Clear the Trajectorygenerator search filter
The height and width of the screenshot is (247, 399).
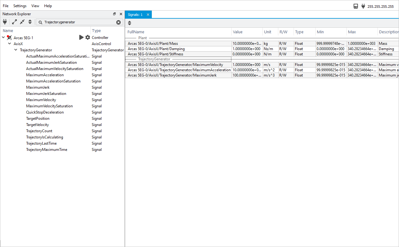[118, 22]
